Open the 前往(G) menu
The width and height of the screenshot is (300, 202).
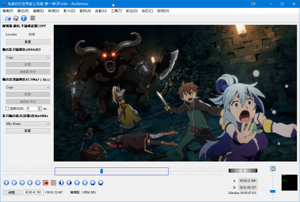tap(132, 11)
